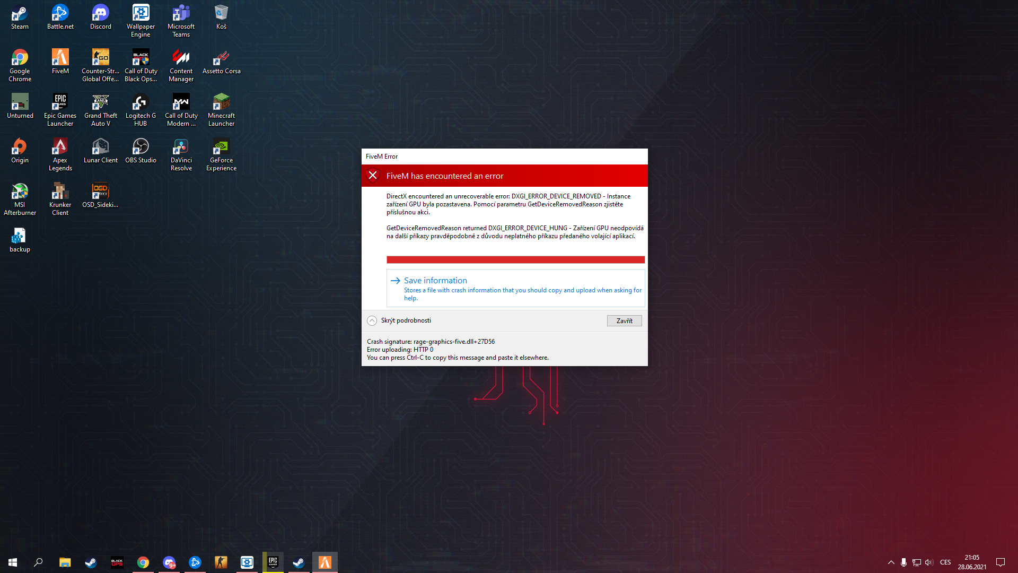Switch to Chrome in the taskbar
This screenshot has height=573, width=1018.
(143, 562)
